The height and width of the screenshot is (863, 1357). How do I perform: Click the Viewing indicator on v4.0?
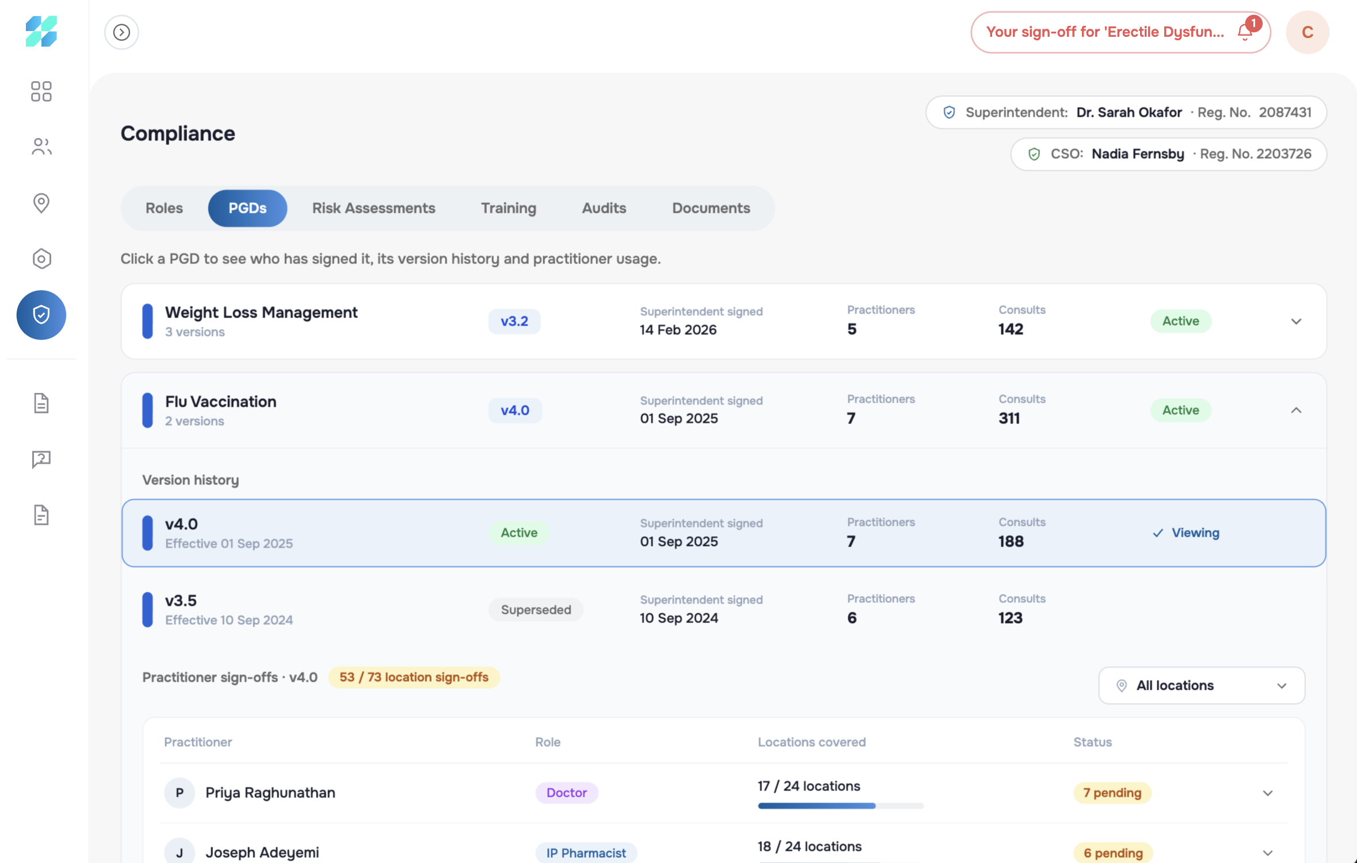tap(1186, 533)
